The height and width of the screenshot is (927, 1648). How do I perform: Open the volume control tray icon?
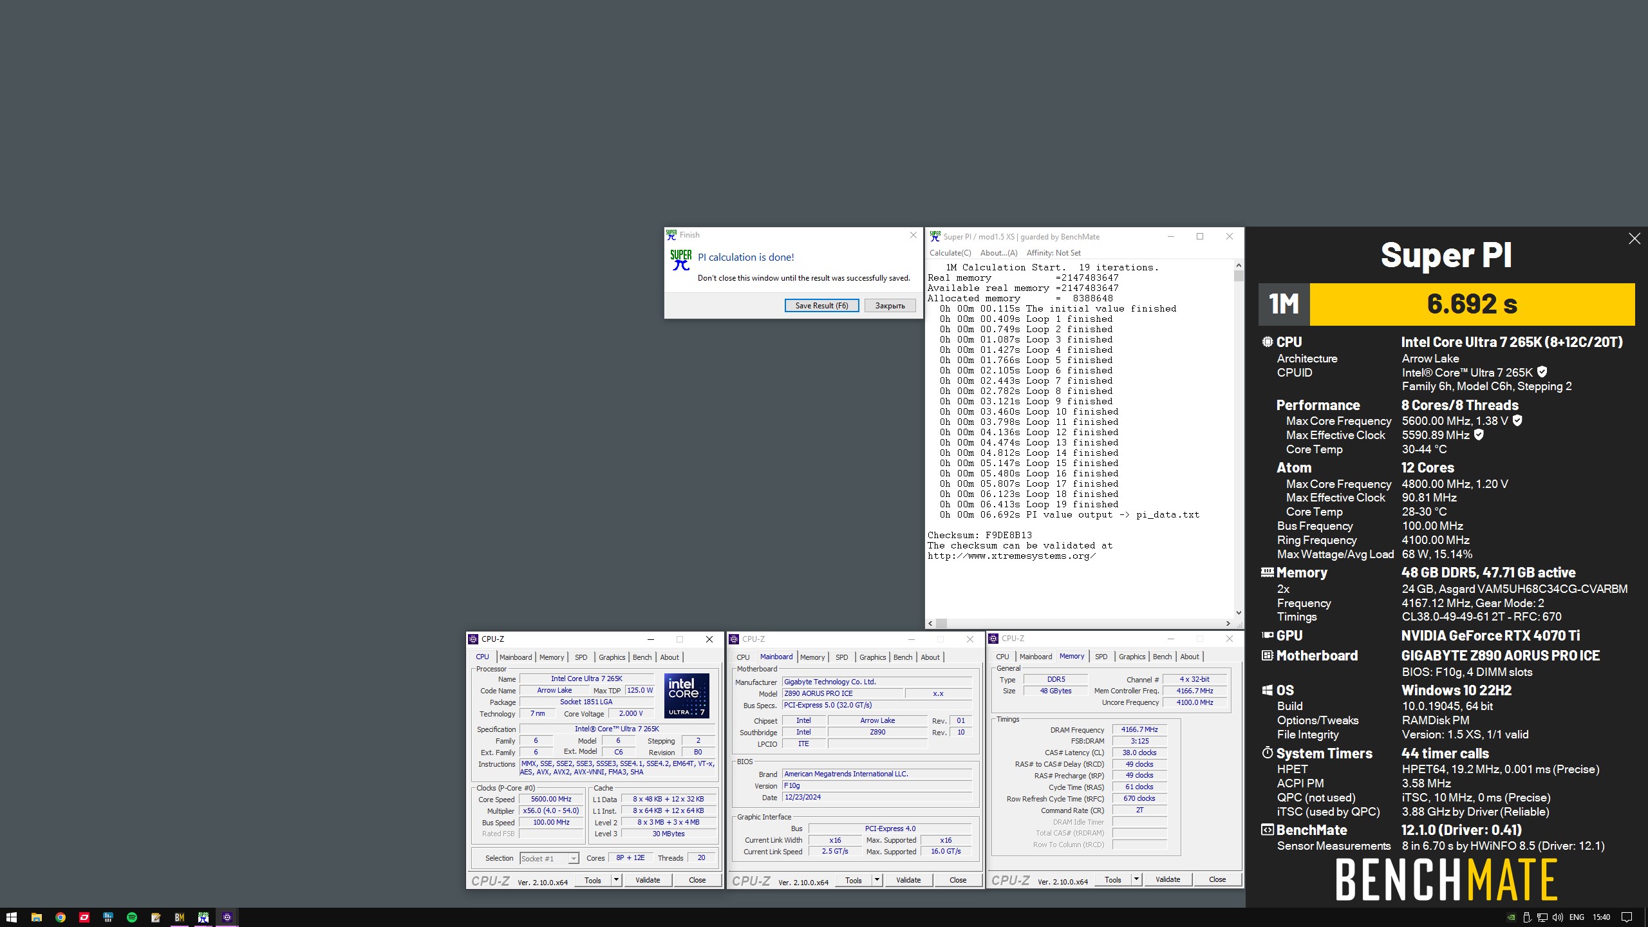(1557, 917)
